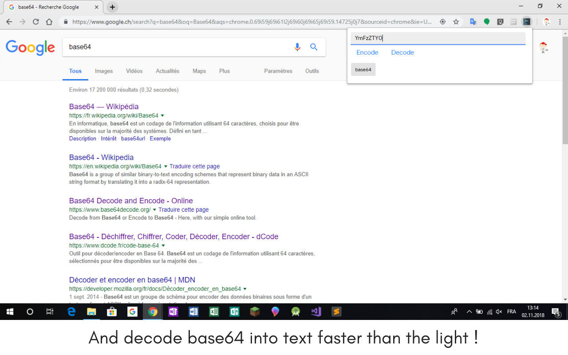The image size is (568, 355).
Task: Click the base64url sitelink
Action: [x=133, y=138]
